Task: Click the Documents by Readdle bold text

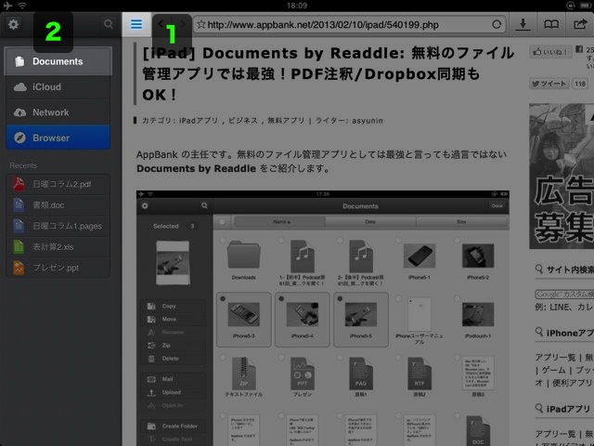Action: (196, 168)
